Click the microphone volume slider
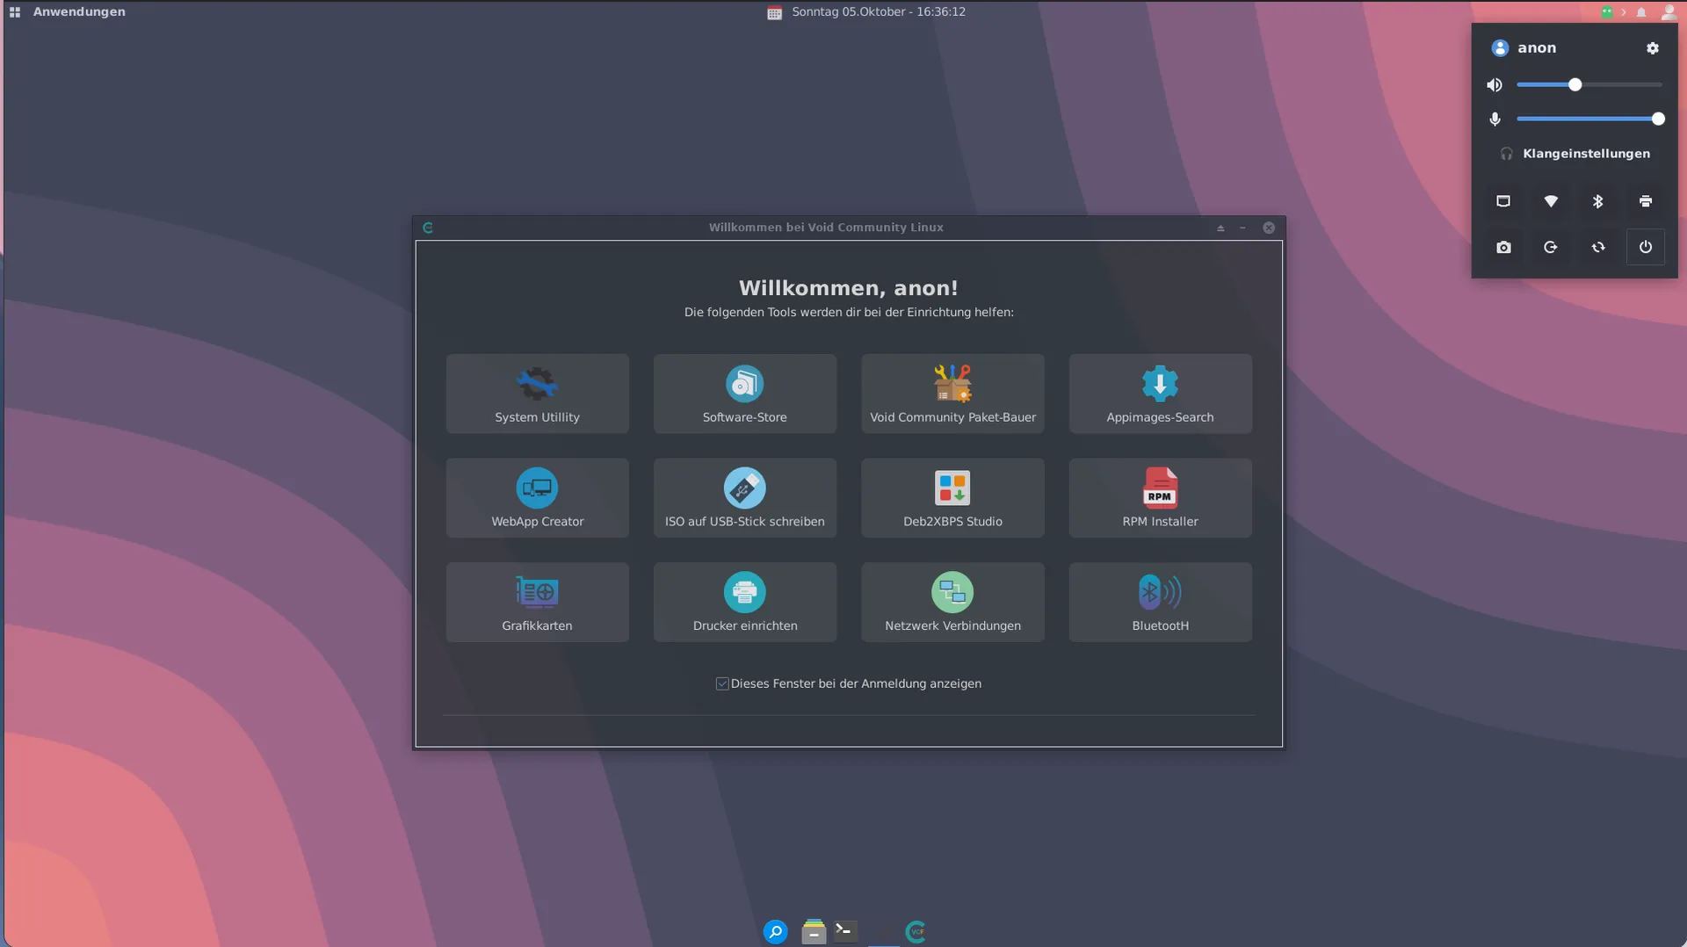This screenshot has height=947, width=1687. pos(1589,119)
